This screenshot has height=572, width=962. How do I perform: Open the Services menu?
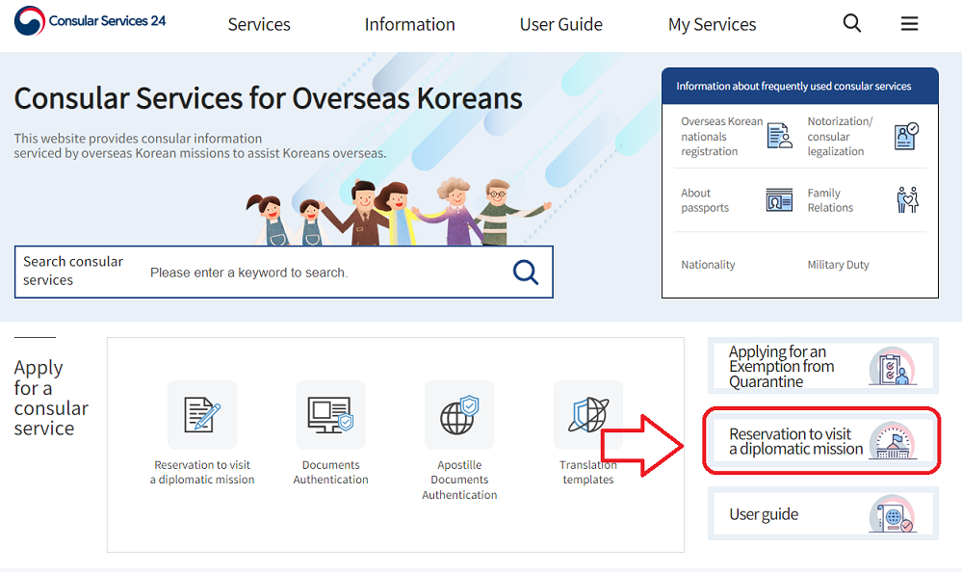coord(259,25)
